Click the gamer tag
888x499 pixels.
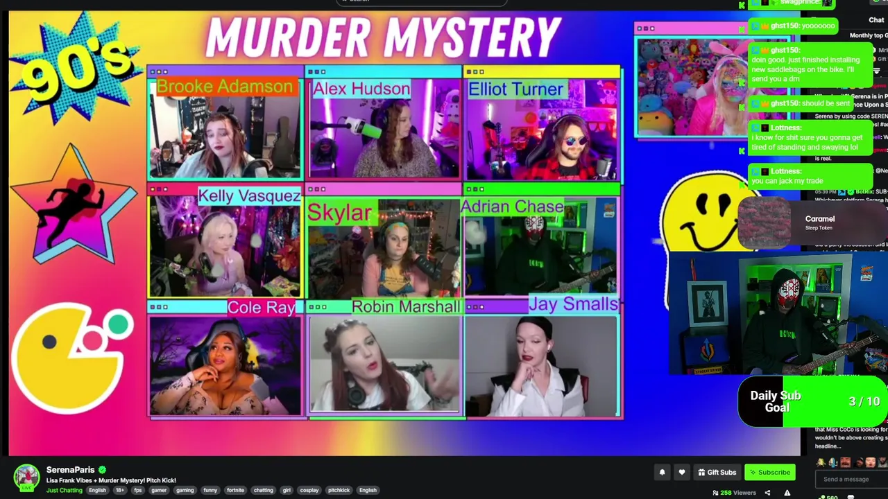click(159, 490)
